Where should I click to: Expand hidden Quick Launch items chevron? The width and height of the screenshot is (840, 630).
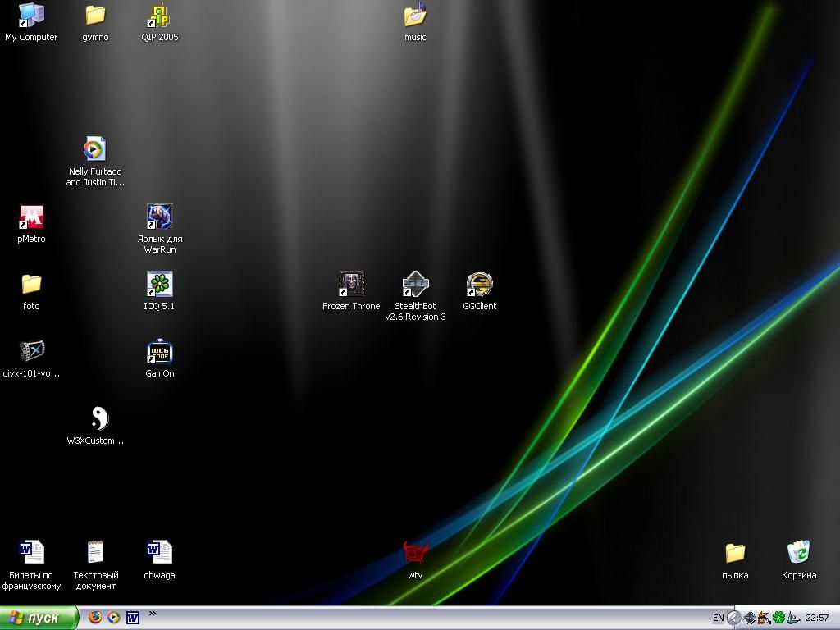pos(152,613)
